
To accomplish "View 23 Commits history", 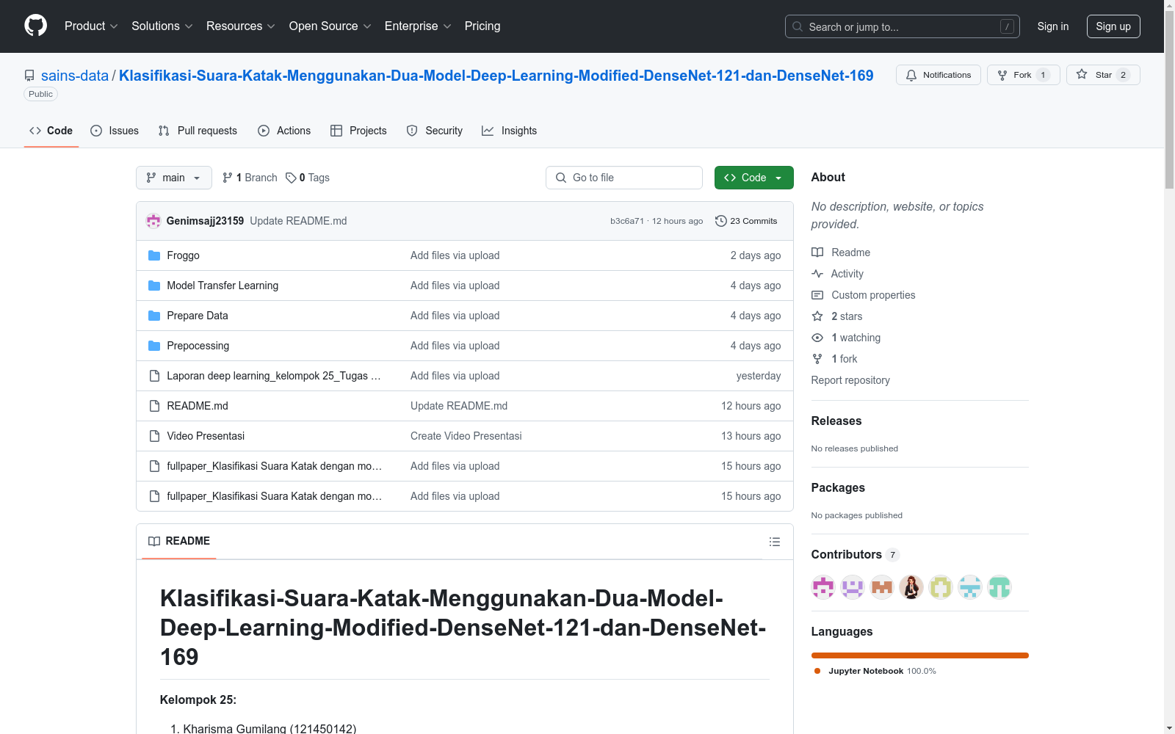I will [746, 221].
